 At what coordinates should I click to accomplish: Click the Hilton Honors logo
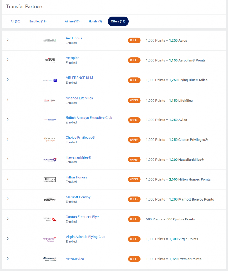[x=50, y=179]
